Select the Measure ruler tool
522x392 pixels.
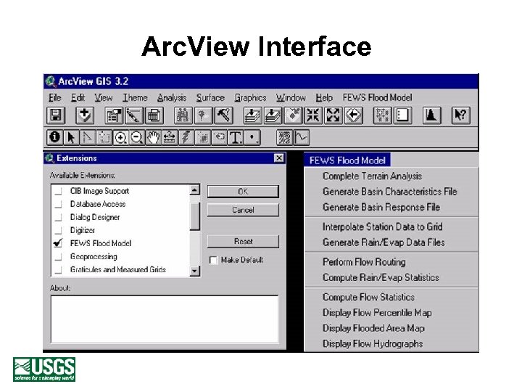(x=170, y=137)
